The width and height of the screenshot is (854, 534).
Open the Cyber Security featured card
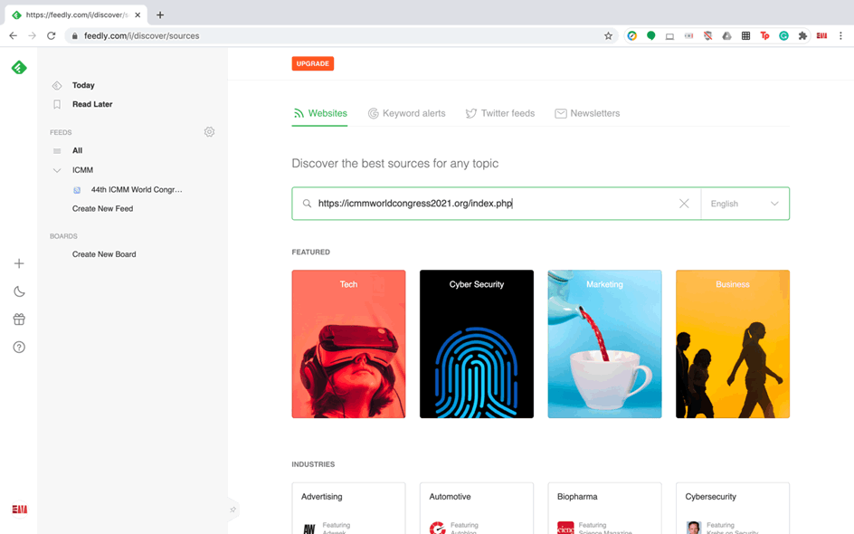point(477,344)
